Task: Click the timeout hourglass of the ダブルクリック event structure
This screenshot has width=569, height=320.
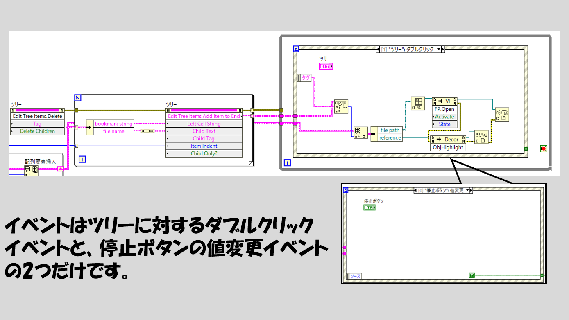Action: pos(297,49)
